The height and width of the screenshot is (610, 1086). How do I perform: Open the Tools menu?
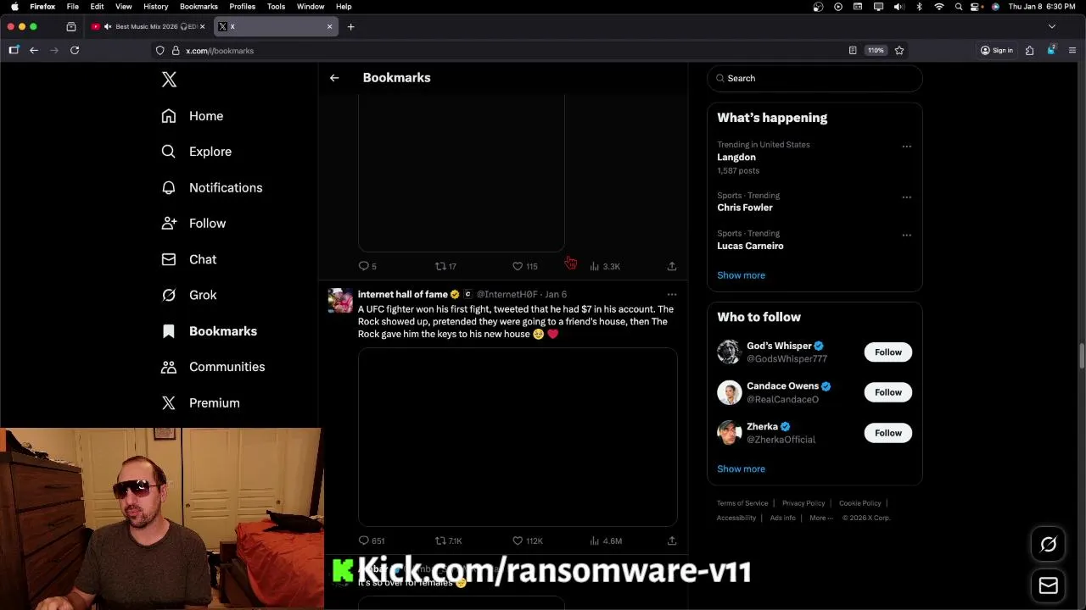click(x=276, y=7)
